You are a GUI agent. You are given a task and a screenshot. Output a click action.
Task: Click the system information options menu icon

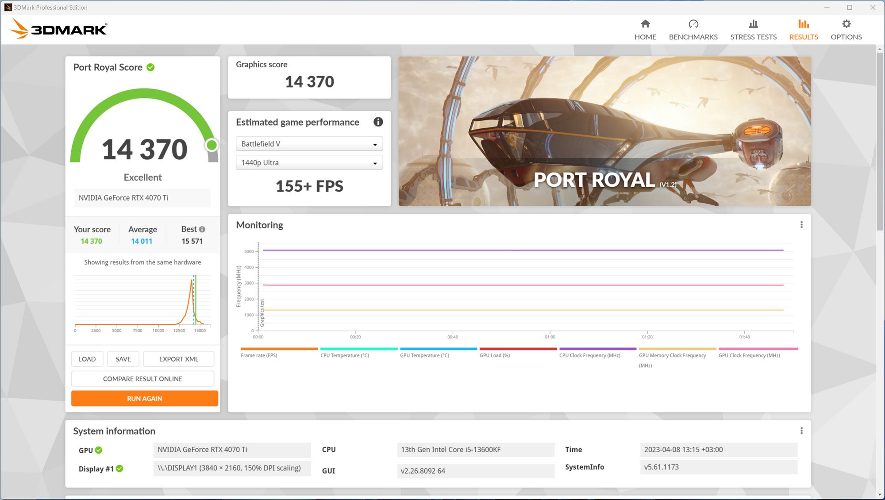(x=802, y=431)
